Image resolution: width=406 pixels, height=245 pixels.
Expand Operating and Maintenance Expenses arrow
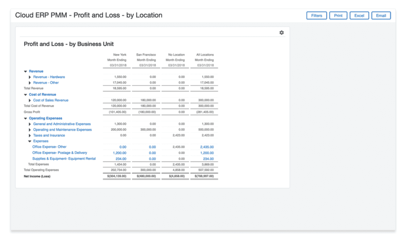tap(30, 130)
